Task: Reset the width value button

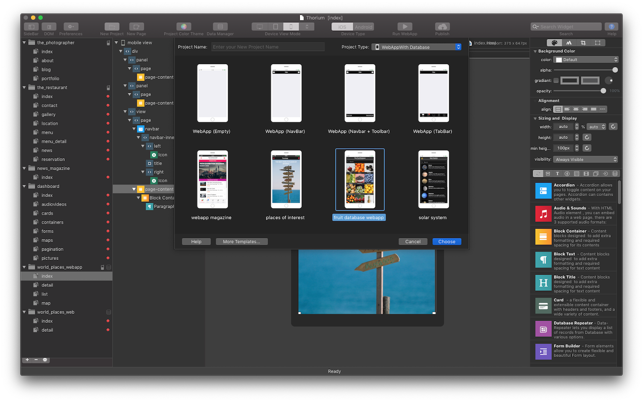Action: pyautogui.click(x=613, y=127)
